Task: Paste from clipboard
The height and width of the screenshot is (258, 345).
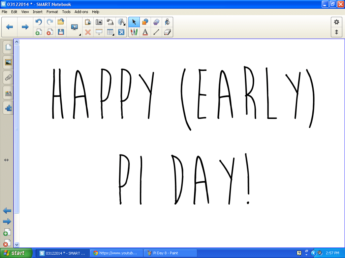Action: pyautogui.click(x=88, y=22)
